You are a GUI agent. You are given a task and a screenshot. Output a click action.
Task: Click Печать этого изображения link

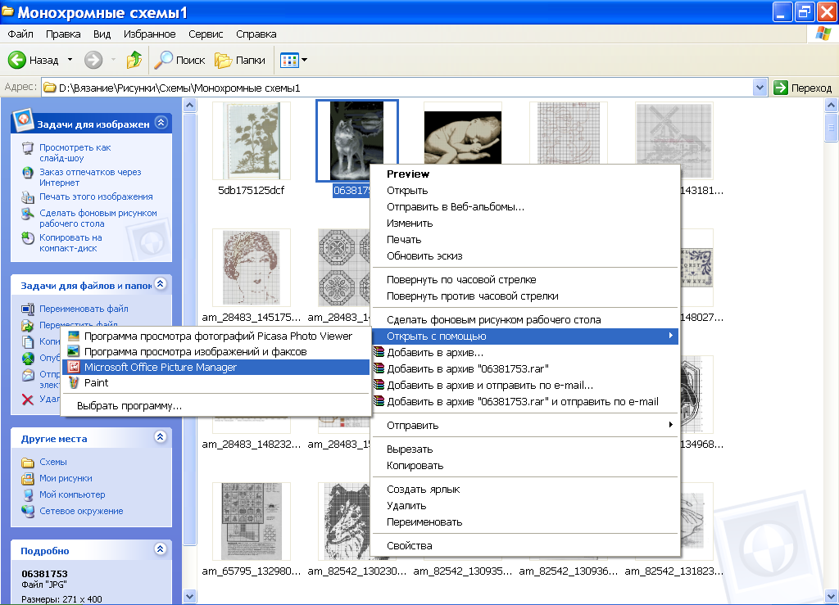(96, 196)
